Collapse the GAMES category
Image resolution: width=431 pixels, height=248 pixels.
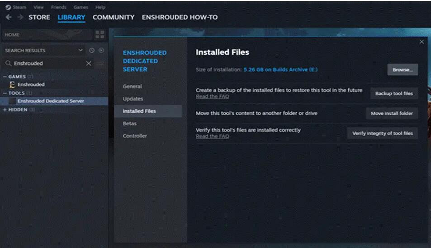[5, 77]
